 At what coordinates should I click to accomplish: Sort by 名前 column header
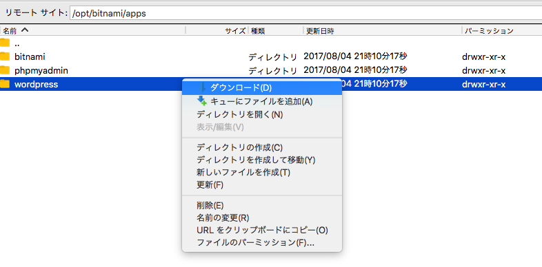[x=92, y=30]
